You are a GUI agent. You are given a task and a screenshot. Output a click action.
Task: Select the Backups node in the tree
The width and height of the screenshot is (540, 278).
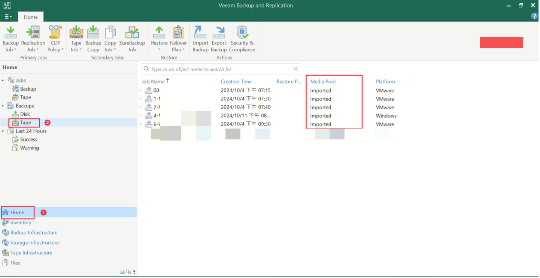coord(25,106)
